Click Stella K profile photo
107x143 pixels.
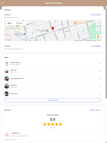tap(7, 71)
